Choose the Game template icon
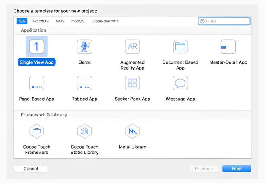The width and height of the screenshot is (265, 183). pyautogui.click(x=84, y=47)
